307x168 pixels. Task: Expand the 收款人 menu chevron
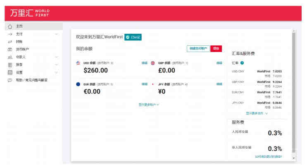pos(56,57)
